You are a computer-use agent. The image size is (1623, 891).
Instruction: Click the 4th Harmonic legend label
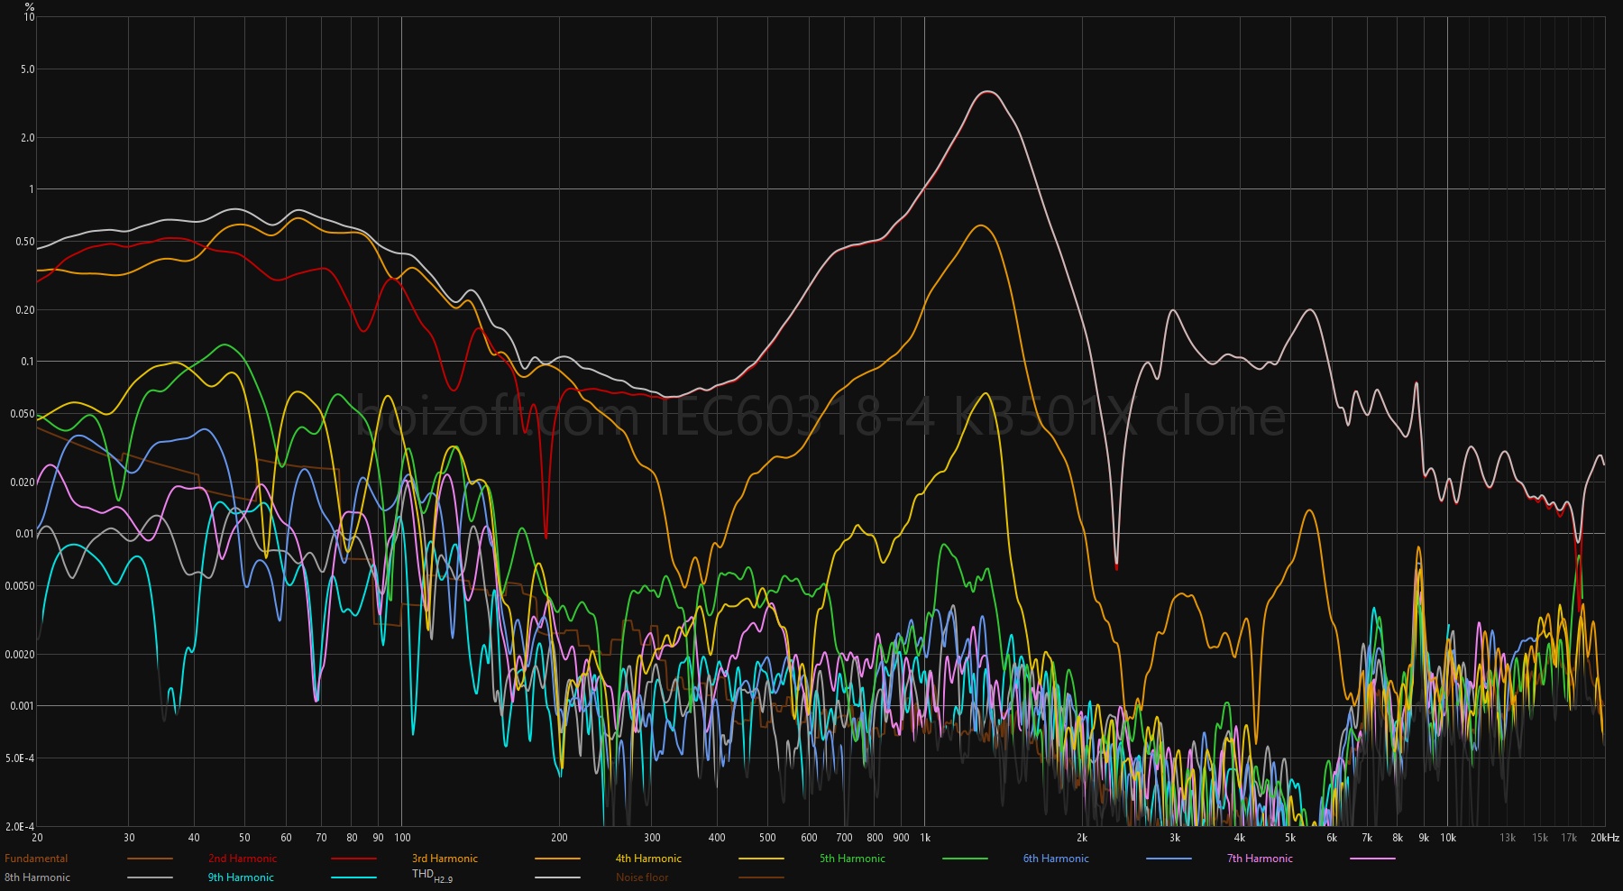point(648,859)
